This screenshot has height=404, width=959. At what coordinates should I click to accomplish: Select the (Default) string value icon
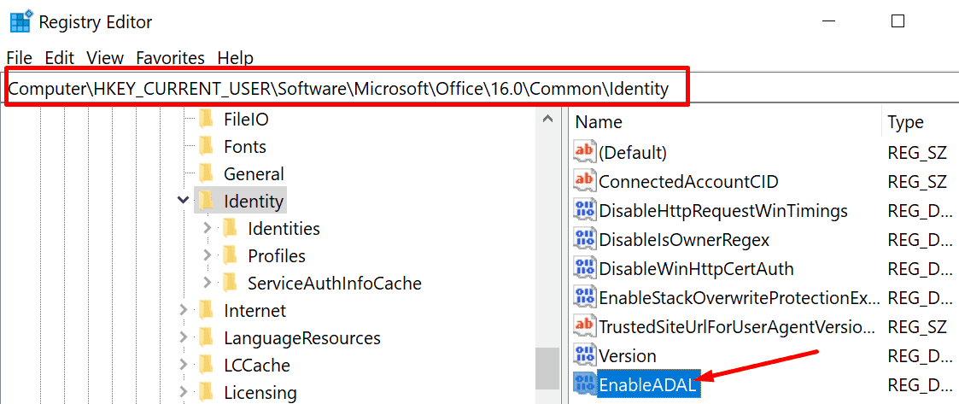[x=585, y=151]
